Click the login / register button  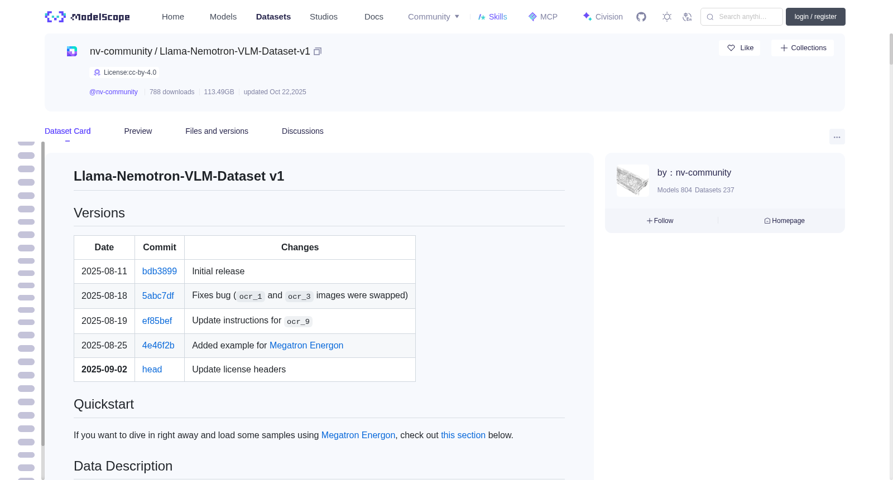point(815,17)
